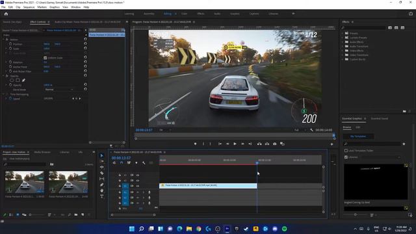416x234 pixels.
Task: Open the Sequence menu
Action: tap(29, 7)
